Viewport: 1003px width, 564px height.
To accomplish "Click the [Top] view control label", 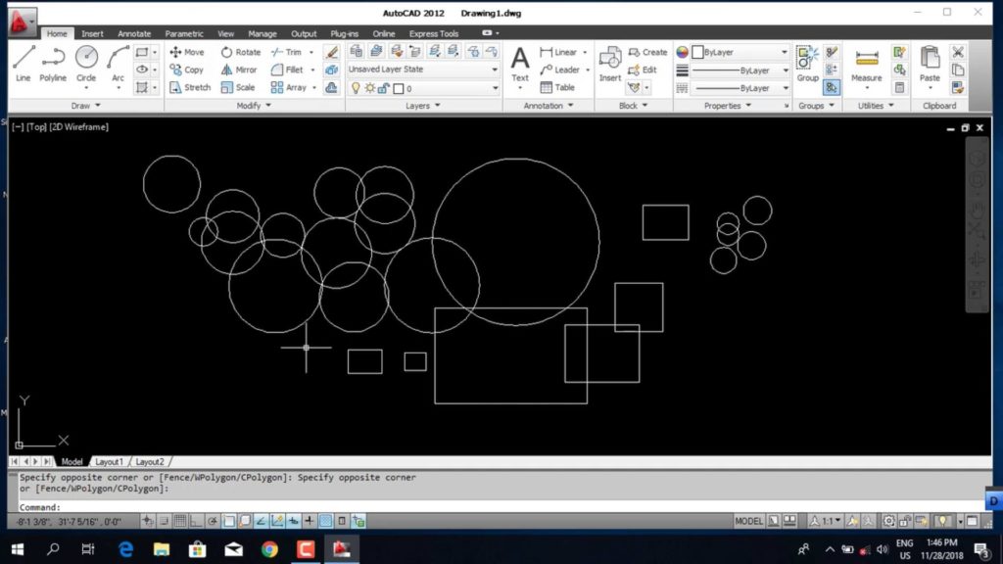I will pos(36,126).
